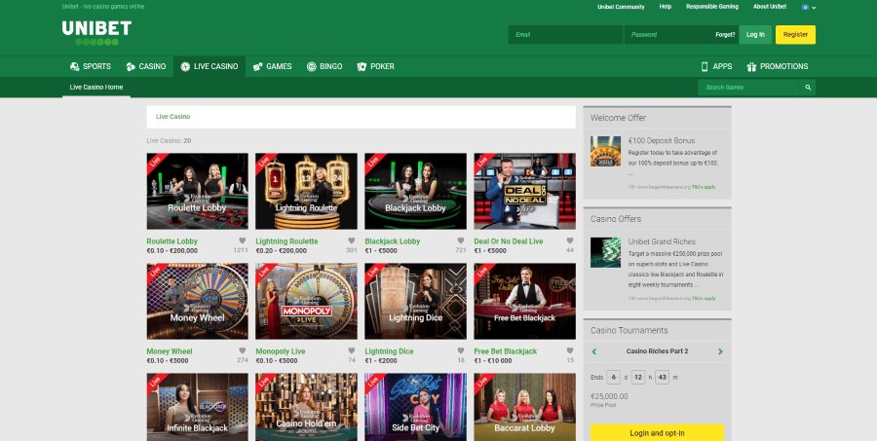Viewport: 877px width, 441px height.
Task: Click the search magnifier icon
Action: pos(808,88)
